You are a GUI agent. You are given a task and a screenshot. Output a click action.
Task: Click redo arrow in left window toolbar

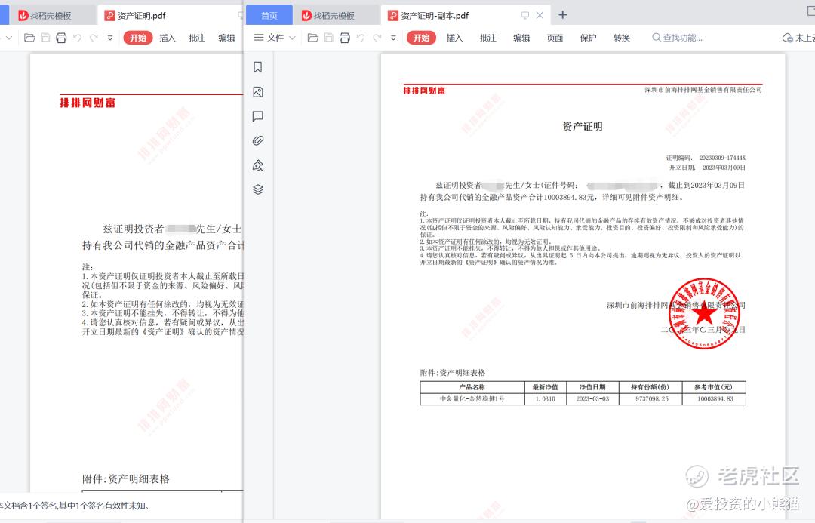point(94,38)
